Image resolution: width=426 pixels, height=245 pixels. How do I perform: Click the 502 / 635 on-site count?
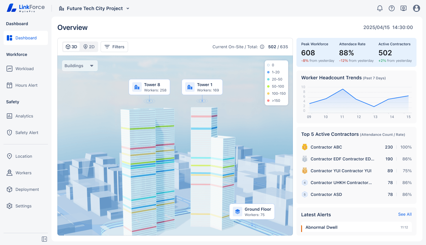click(x=278, y=47)
